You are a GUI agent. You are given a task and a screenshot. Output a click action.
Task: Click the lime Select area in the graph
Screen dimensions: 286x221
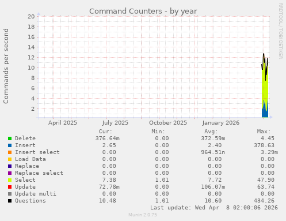(x=265, y=87)
